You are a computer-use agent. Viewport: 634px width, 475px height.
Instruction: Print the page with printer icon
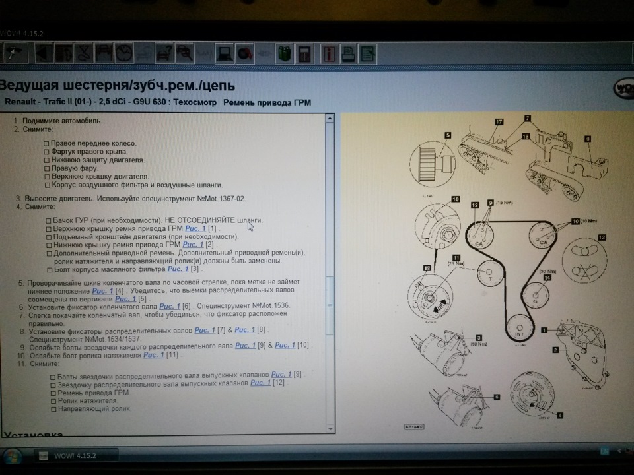(349, 53)
